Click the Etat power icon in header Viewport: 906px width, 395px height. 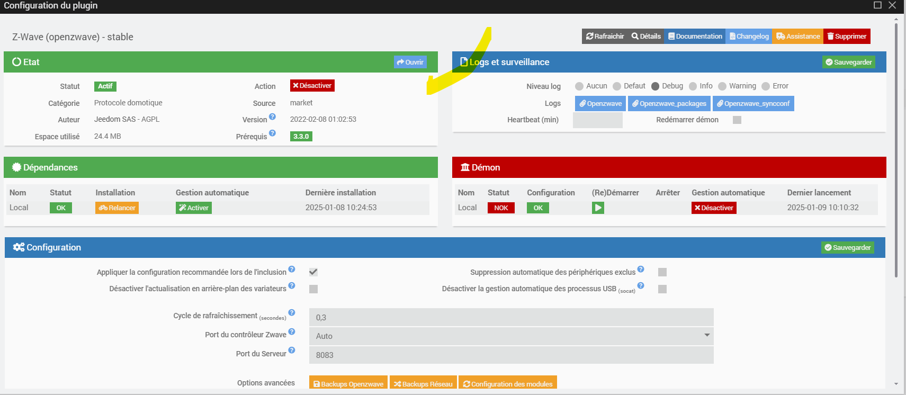click(16, 62)
